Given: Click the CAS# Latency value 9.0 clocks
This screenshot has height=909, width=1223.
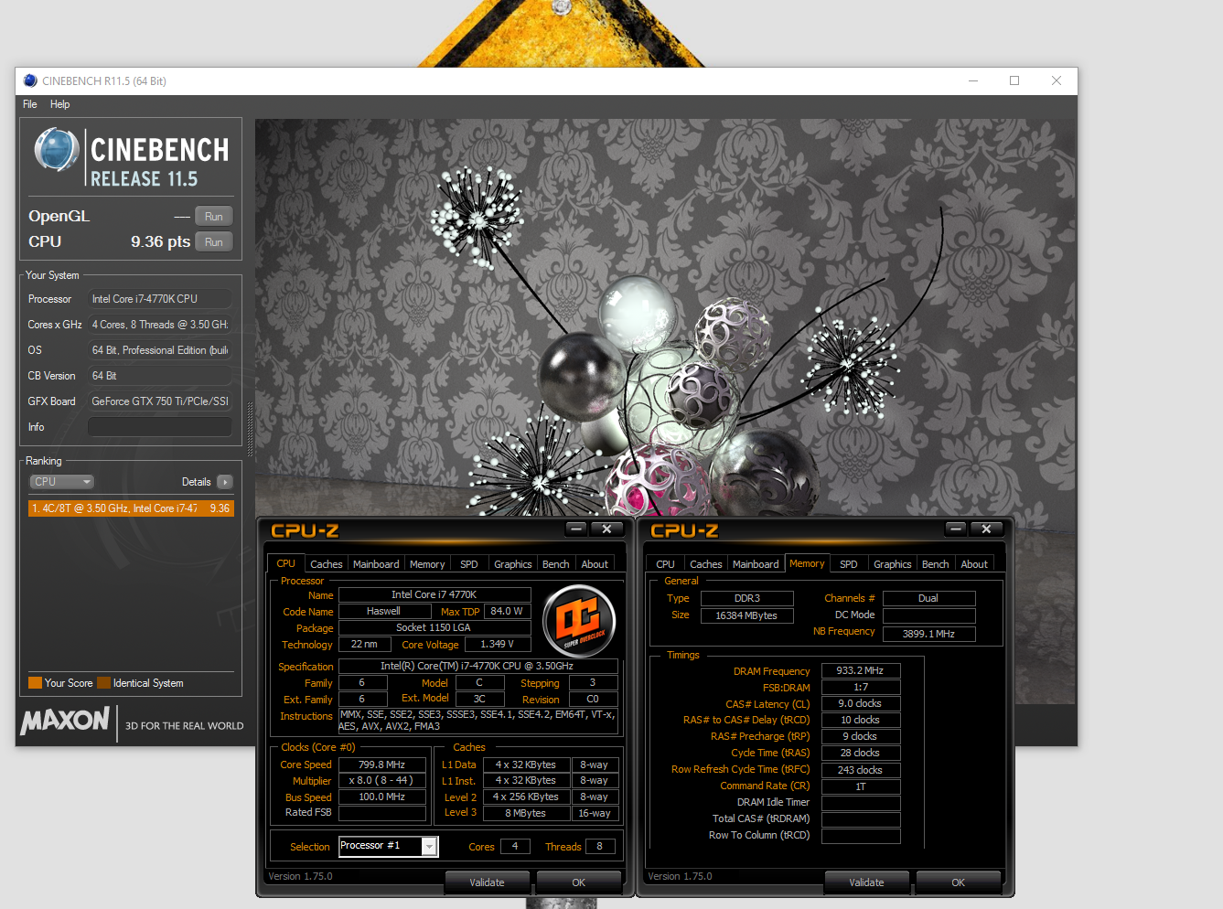Looking at the screenshot, I should click(861, 703).
